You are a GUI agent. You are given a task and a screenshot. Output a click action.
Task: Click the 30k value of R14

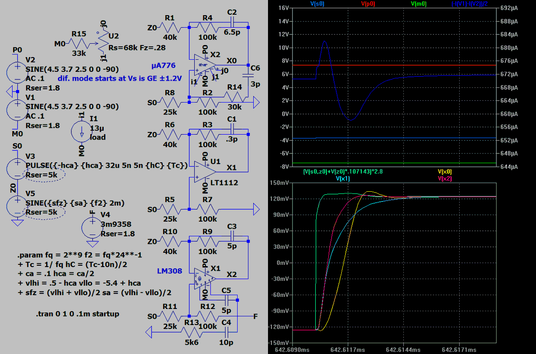(x=234, y=108)
